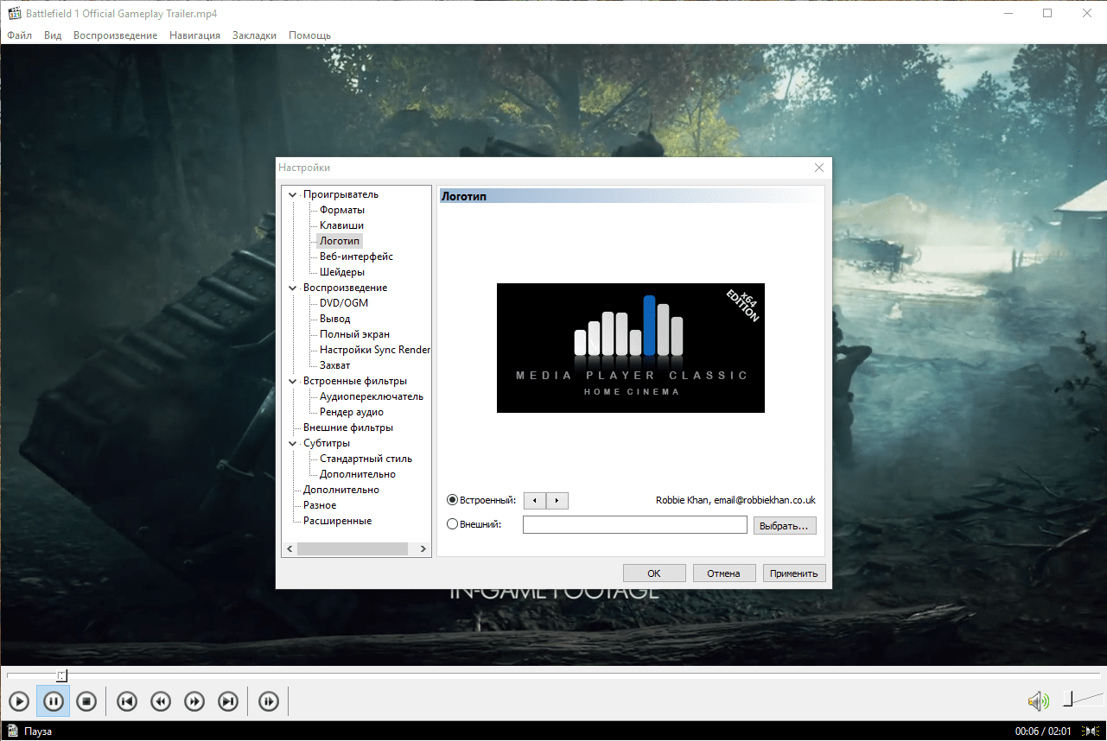Collapse the Встроенные фильтры tree node

pos(293,381)
